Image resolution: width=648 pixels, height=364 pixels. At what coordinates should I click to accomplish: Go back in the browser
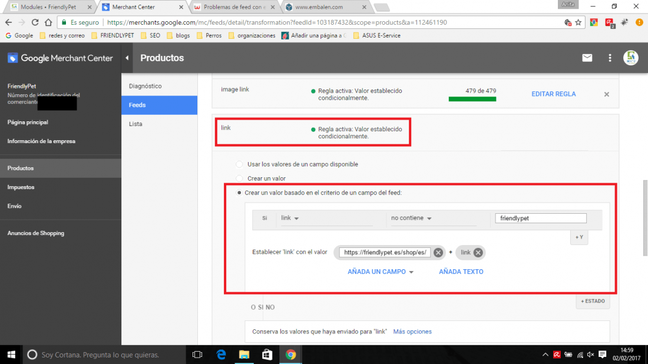(x=9, y=22)
